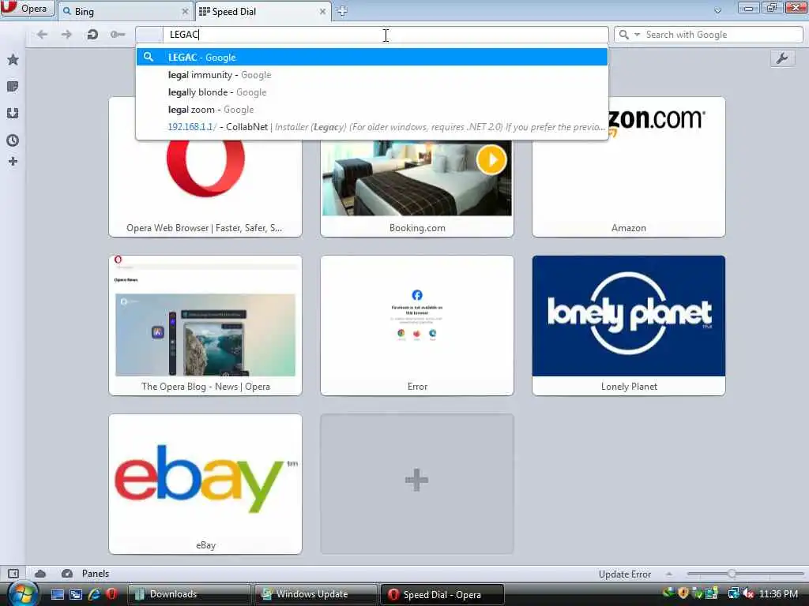The image size is (809, 606).
Task: Open the Opera main menu button
Action: pyautogui.click(x=27, y=9)
